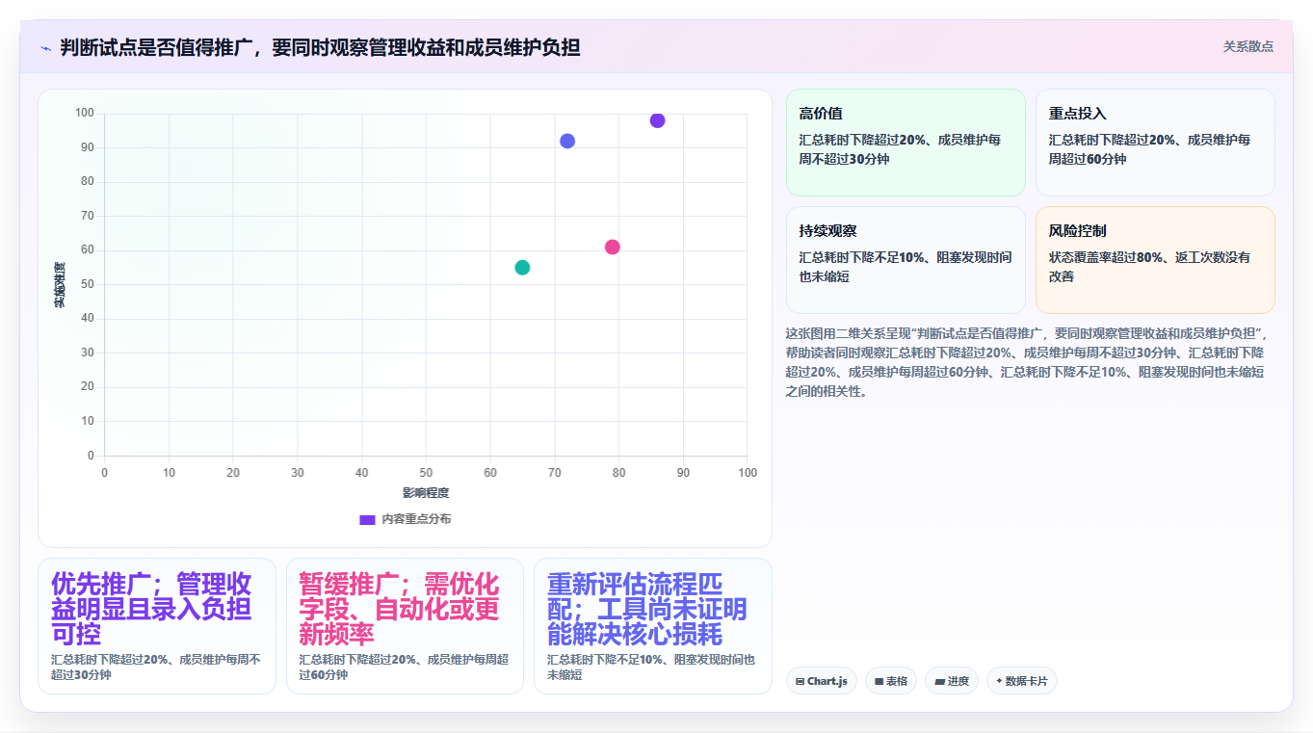Click the 状态覆盖率超过80% description text
Screen dimensions: 1313x733
[x=1150, y=267]
